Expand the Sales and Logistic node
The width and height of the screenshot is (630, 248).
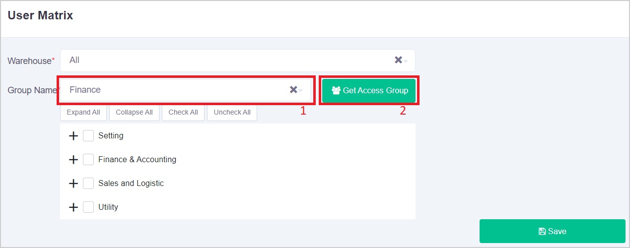click(73, 184)
